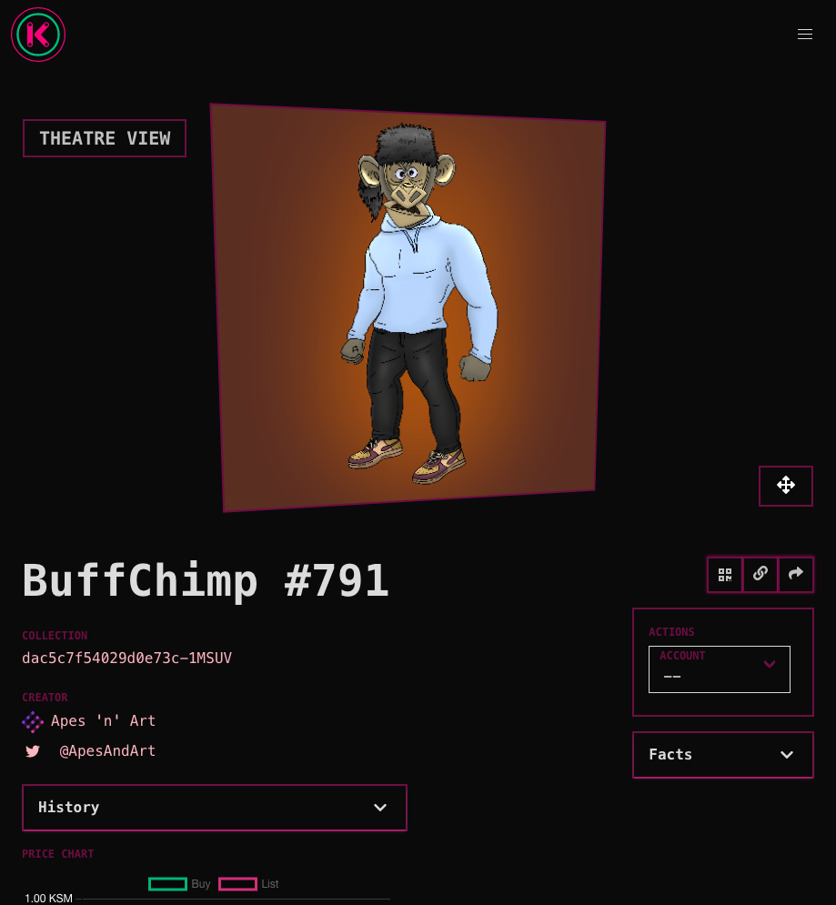Open Apes 'n' Art creator profile

104,721
